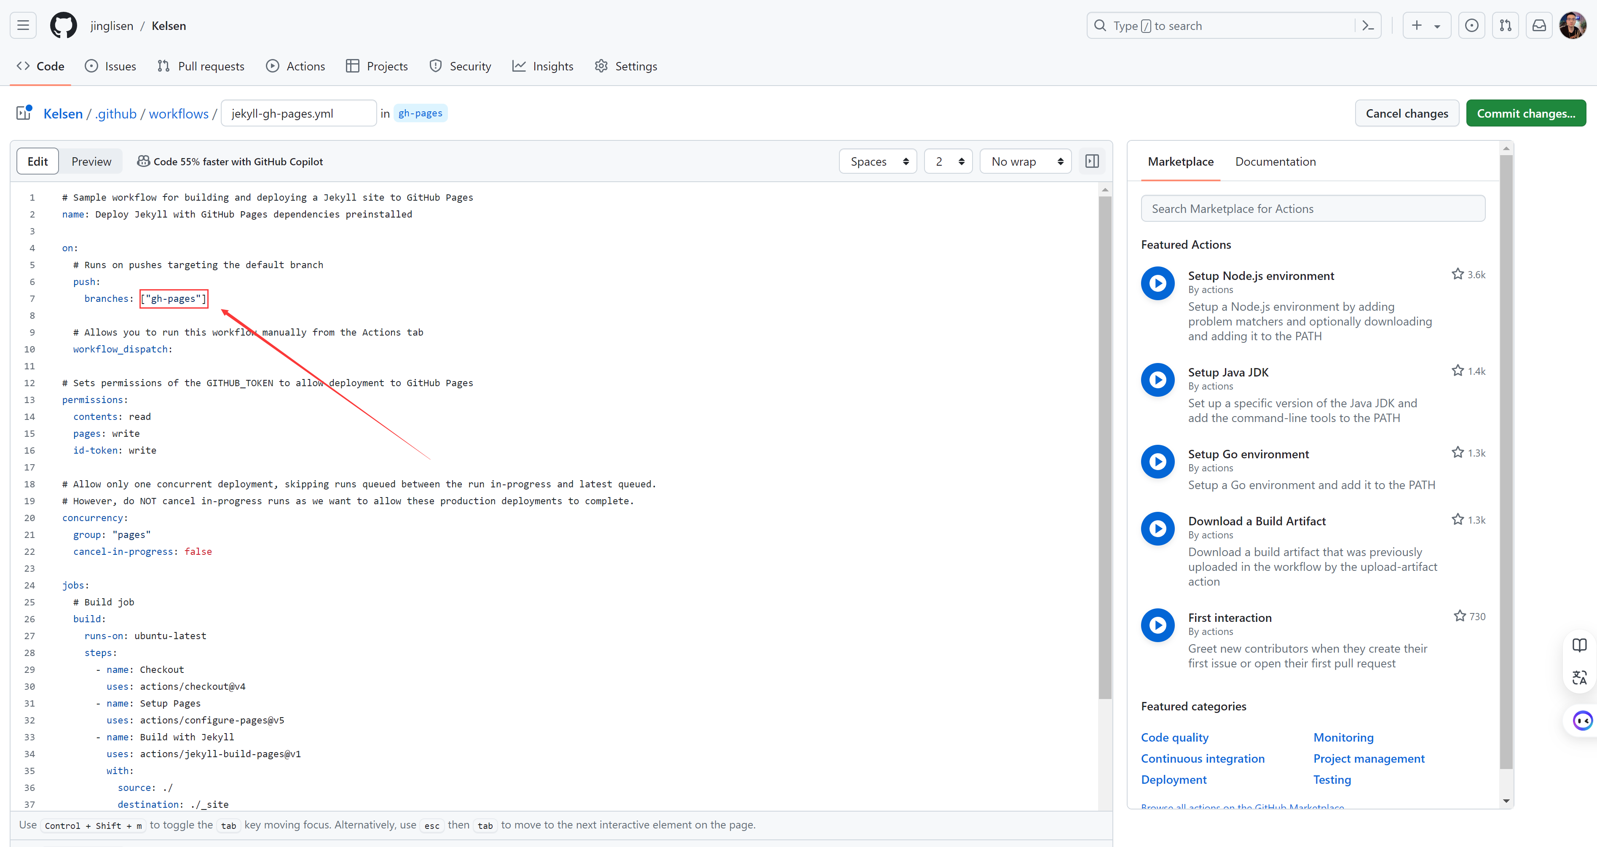Image resolution: width=1597 pixels, height=847 pixels.
Task: Go to GitHub homepage via Octocat logo
Action: [63, 25]
